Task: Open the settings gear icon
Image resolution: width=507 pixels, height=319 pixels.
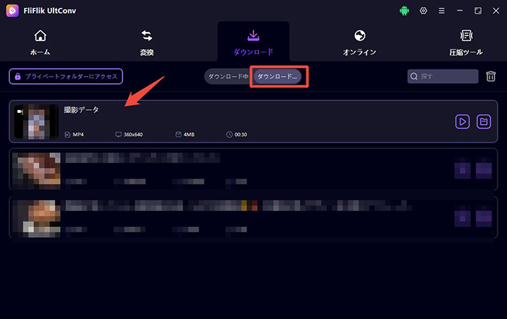Action: [423, 11]
